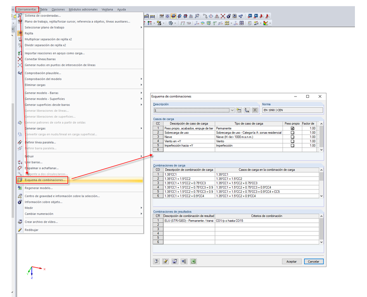Open the Ventana menu
Screen dimensions: 367x297
tap(107, 9)
